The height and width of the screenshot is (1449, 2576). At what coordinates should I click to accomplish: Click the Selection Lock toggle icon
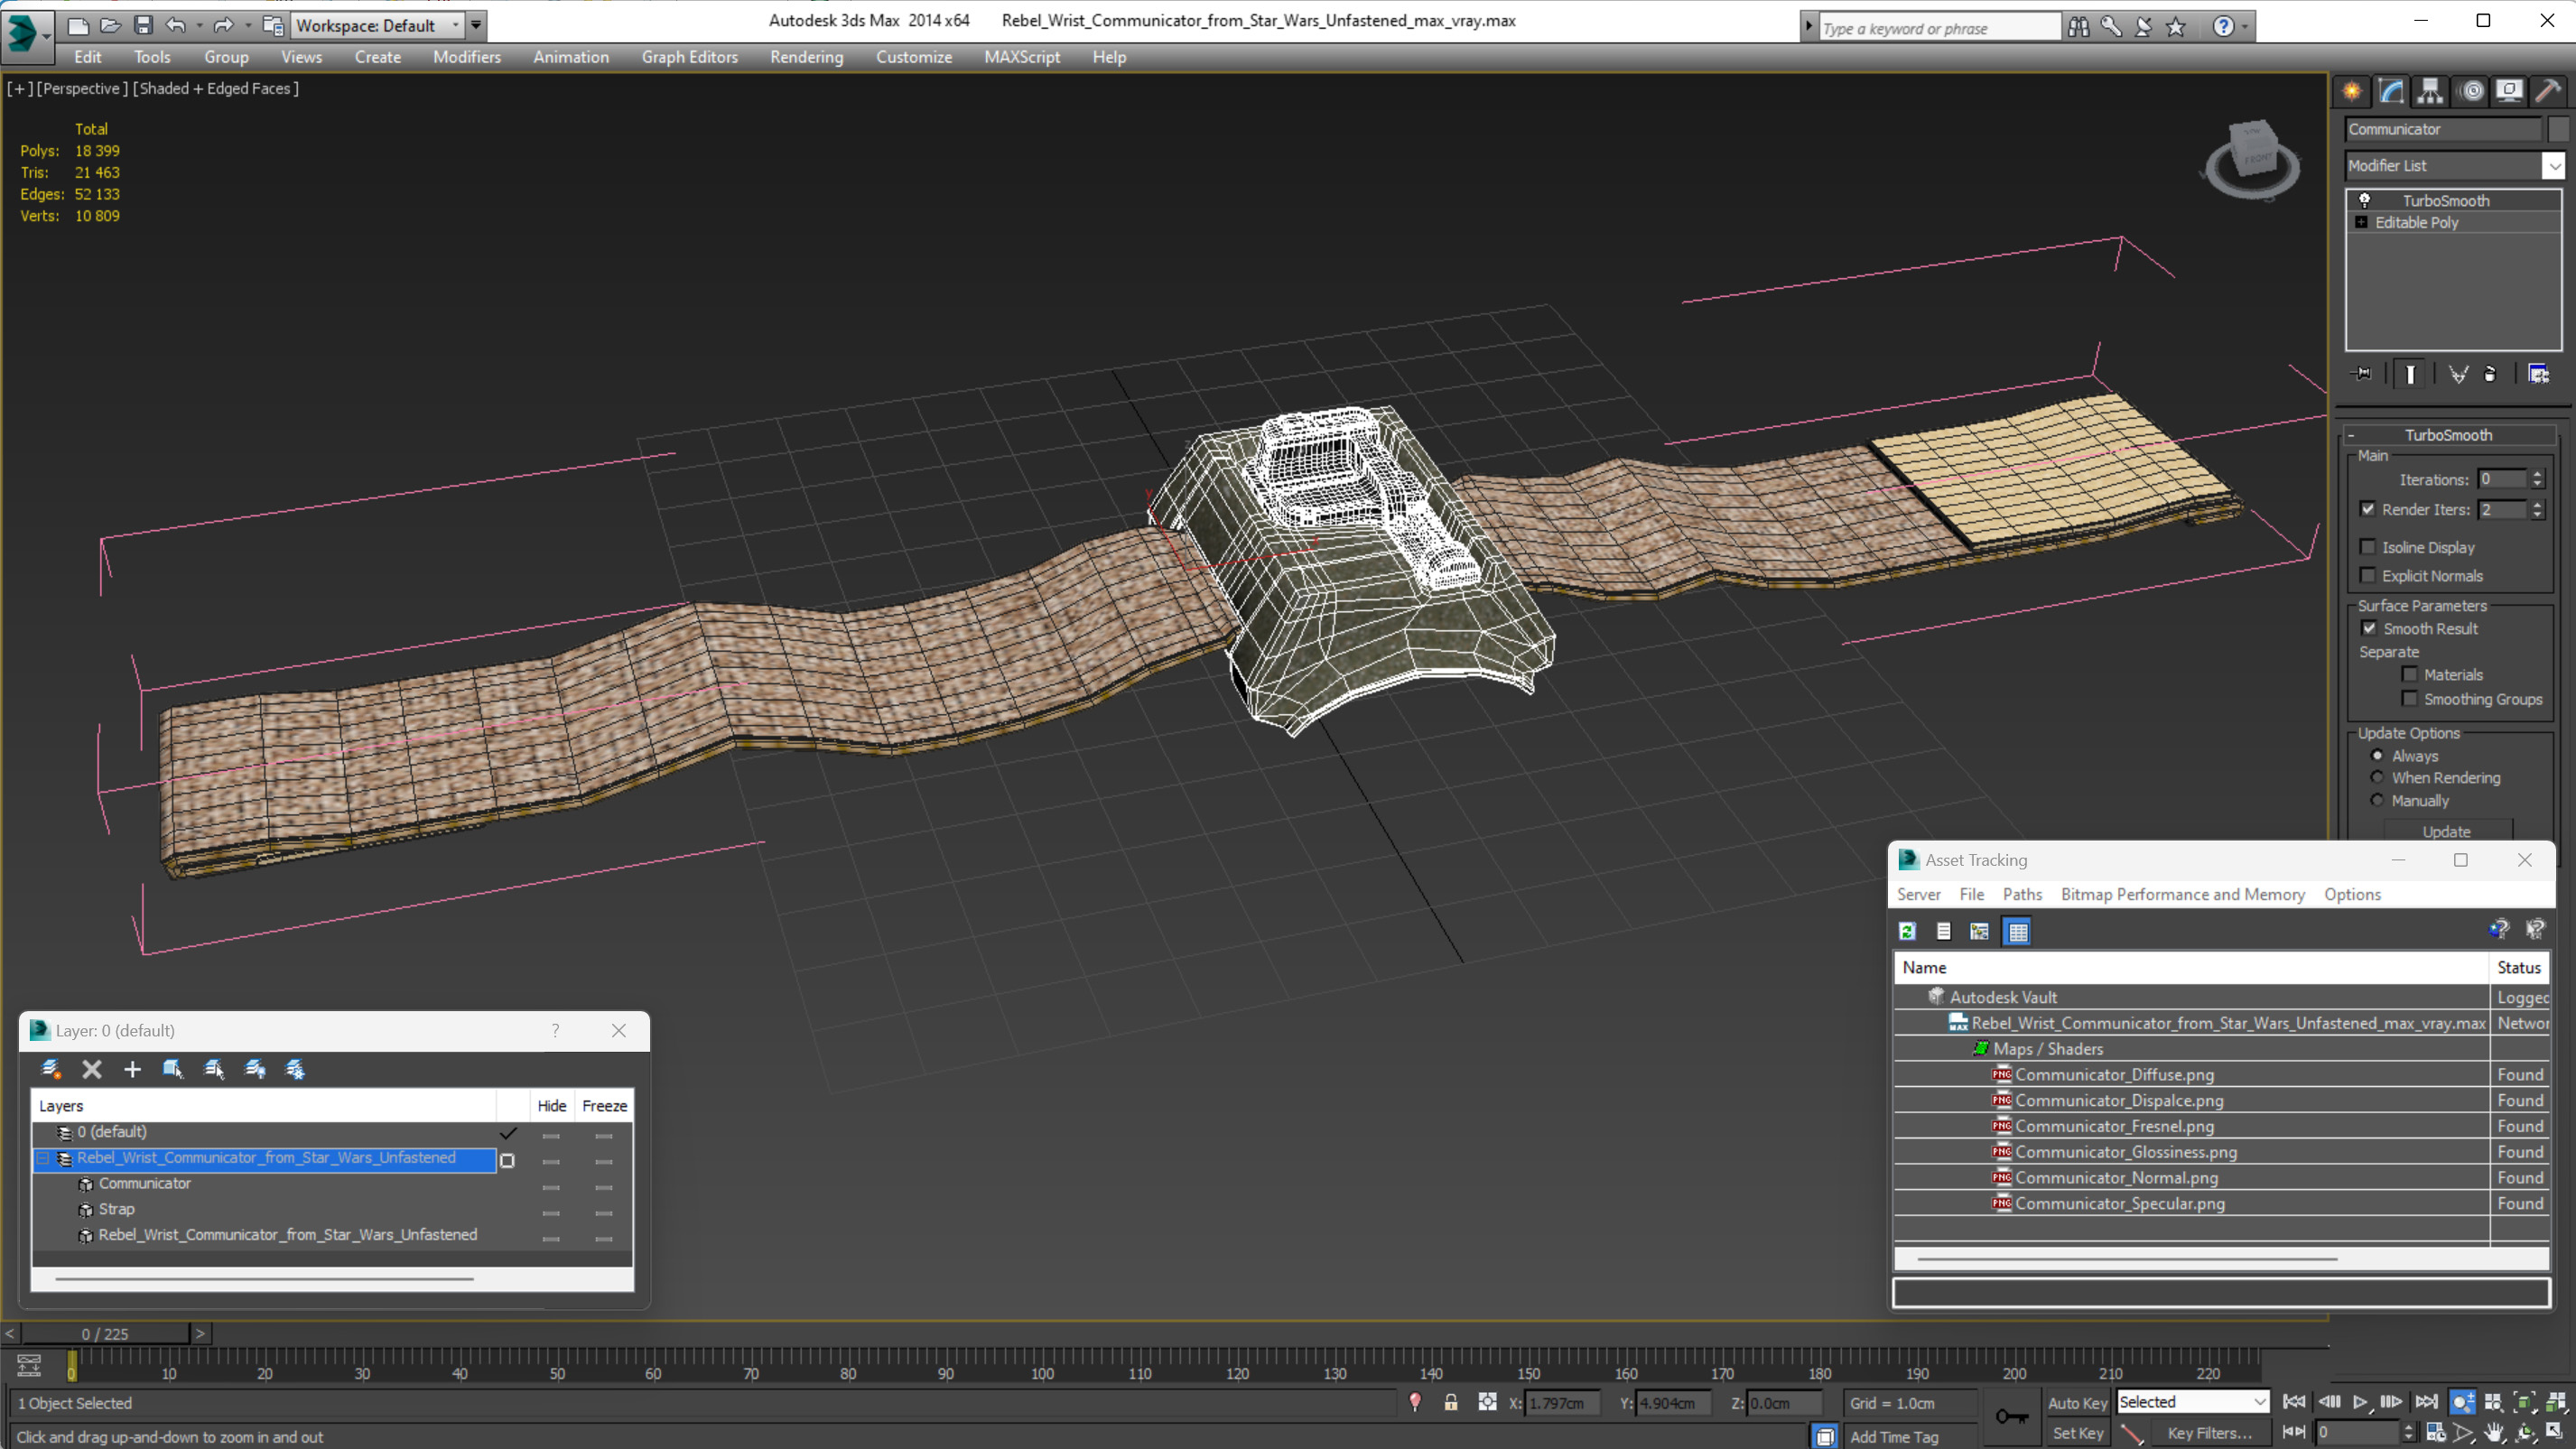1451,1403
